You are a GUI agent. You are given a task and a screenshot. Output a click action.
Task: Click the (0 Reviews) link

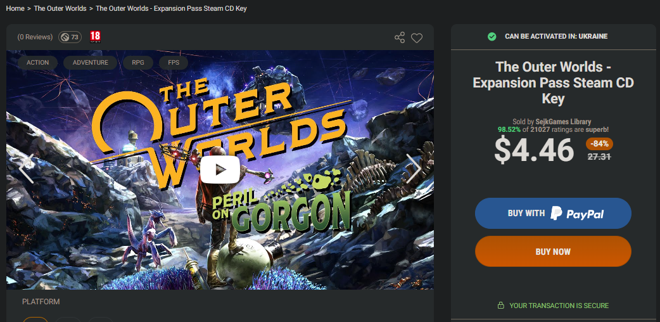(35, 37)
